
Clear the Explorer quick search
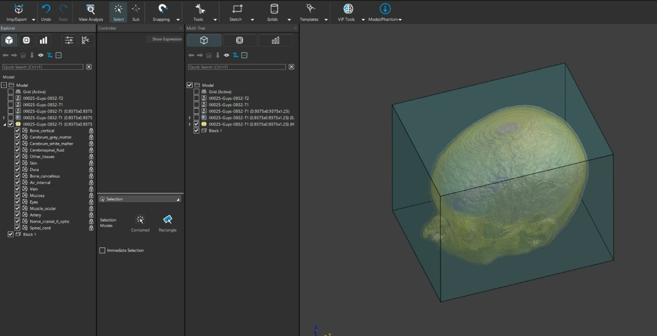[89, 67]
